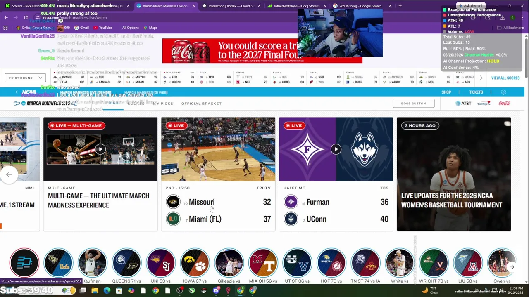Switch to Scores tab
This screenshot has height=297, width=529.
tap(136, 103)
